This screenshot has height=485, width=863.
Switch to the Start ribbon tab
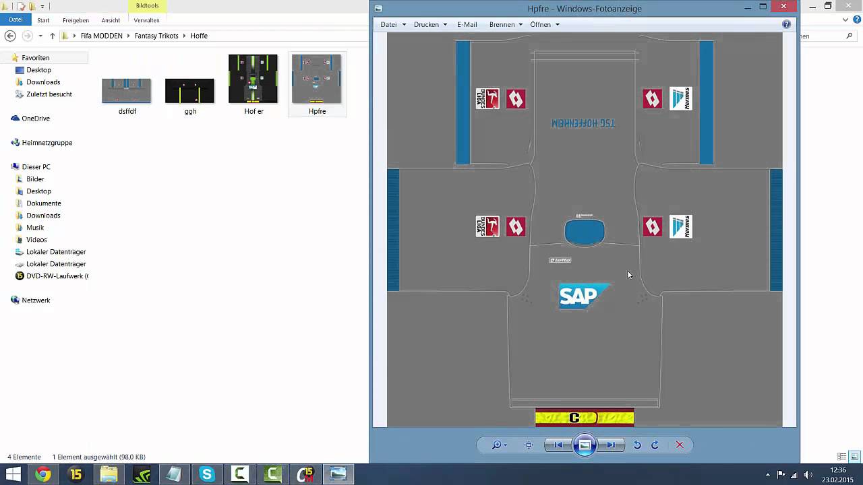click(43, 20)
